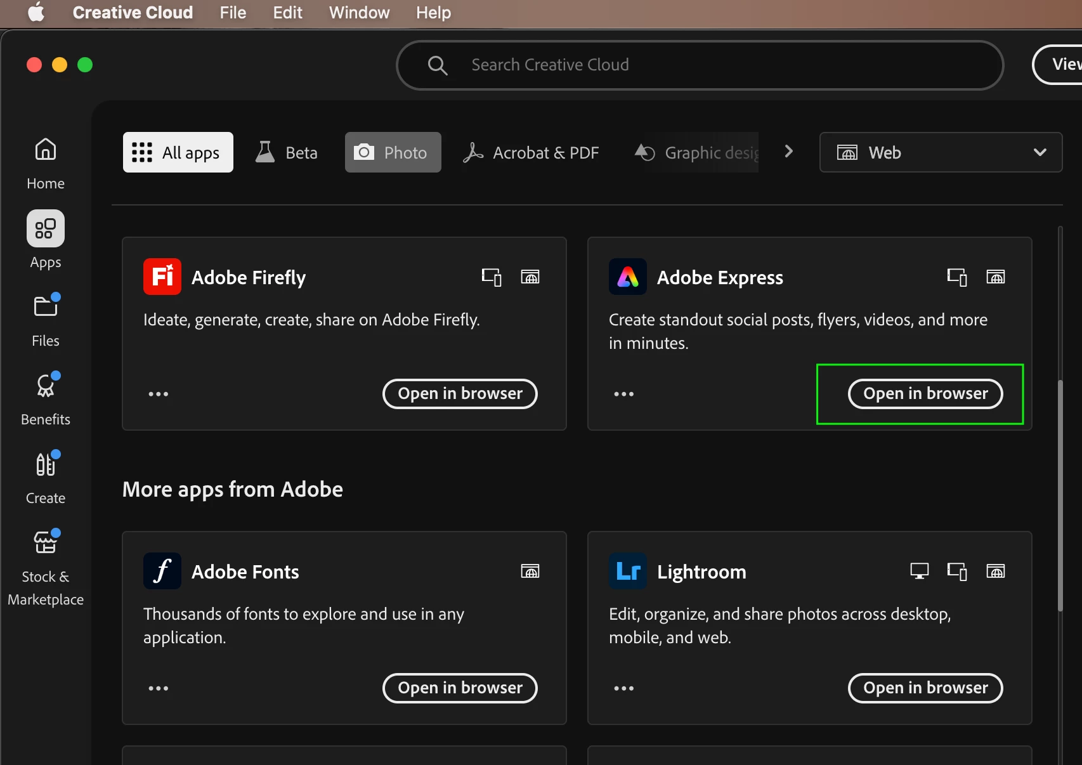The width and height of the screenshot is (1082, 765).
Task: Open Lightroom in browser
Action: [x=925, y=688]
